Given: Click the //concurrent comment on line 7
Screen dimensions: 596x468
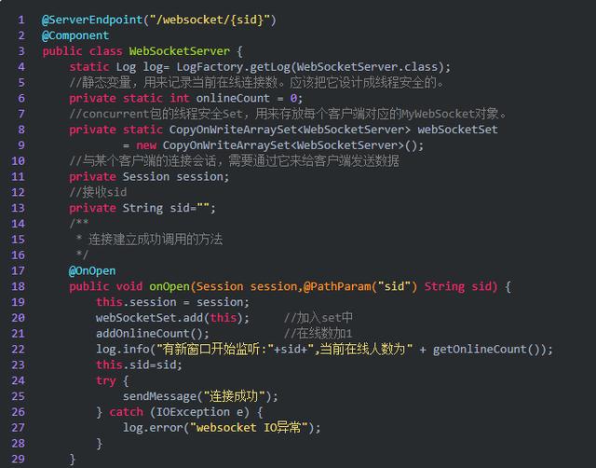Looking at the screenshot, I should pos(288,114).
